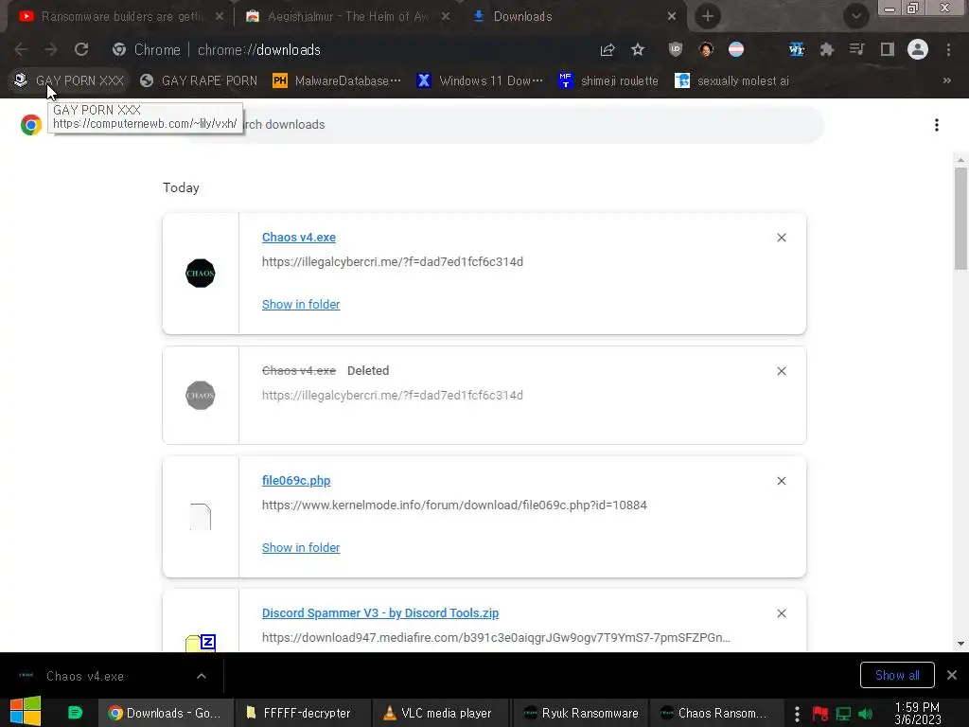This screenshot has height=727, width=969.
Task: Remove the deleted Chaos v4.exe entry
Action: coord(781,371)
